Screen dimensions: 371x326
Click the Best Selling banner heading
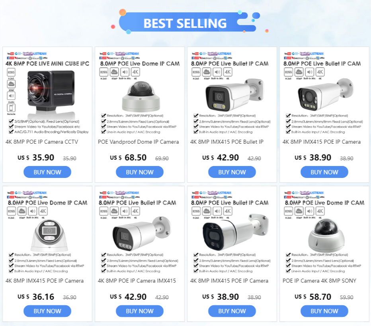[185, 23]
